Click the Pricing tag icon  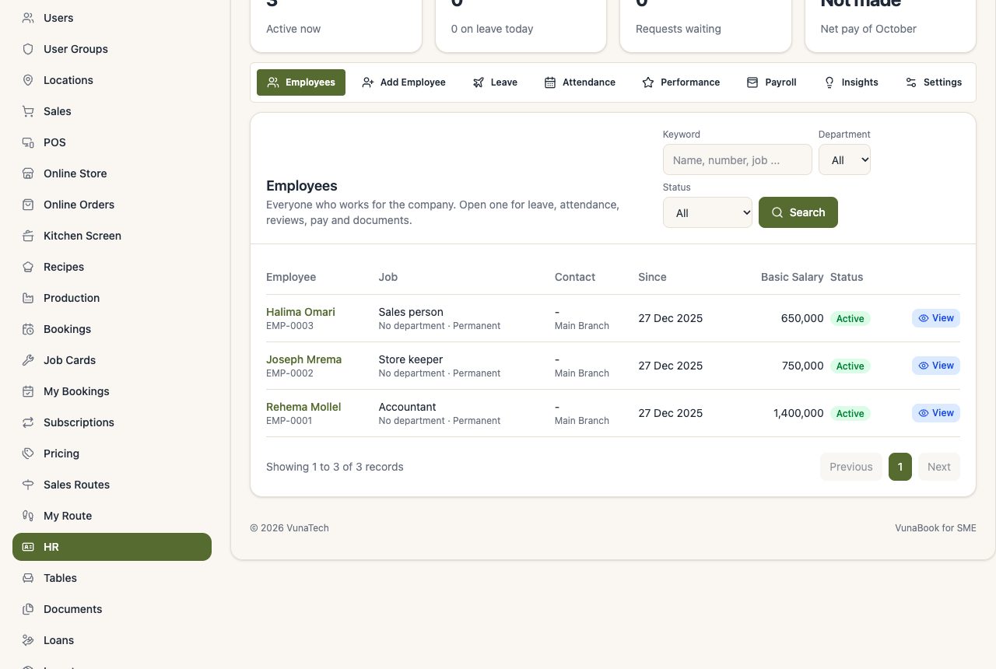28,454
